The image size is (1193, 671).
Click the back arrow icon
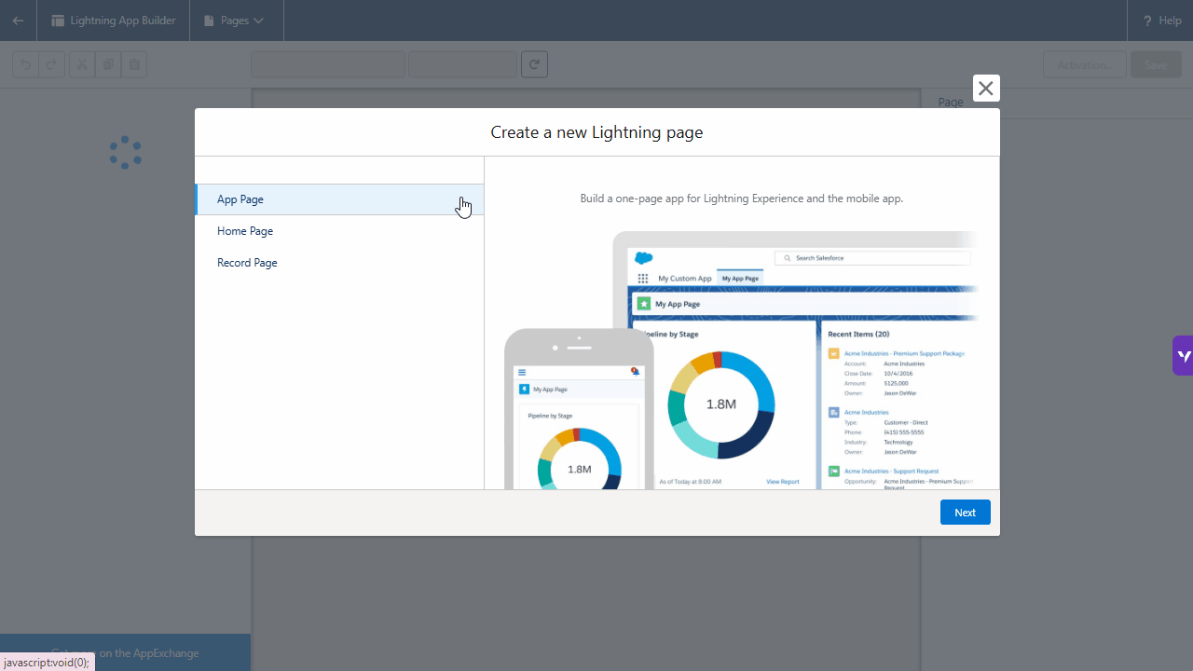(18, 21)
